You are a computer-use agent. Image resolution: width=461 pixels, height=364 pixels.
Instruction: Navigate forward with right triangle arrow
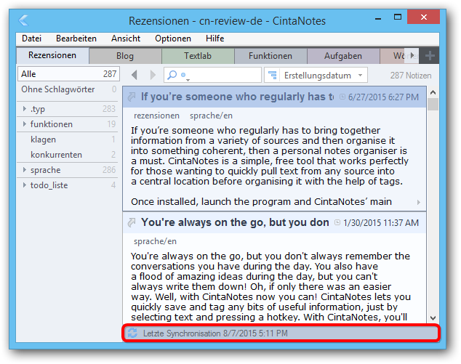pyautogui.click(x=153, y=76)
